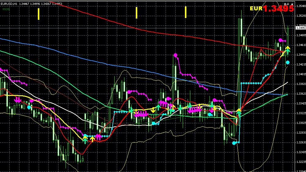The height and width of the screenshot is (172, 306).
Task: Click the 1.32630 price scale value
Action: coord(301,142)
